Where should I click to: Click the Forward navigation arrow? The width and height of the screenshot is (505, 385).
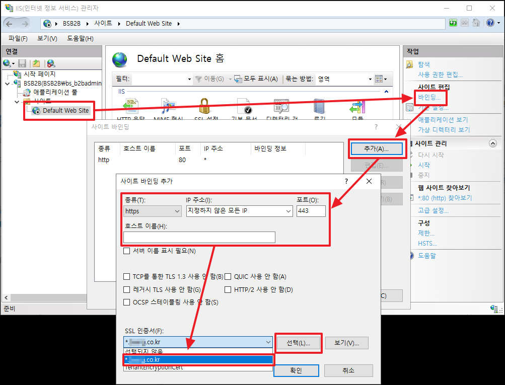point(25,24)
